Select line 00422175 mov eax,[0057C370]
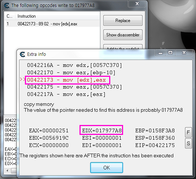The height and width of the screenshot is (179, 196). point(74,87)
